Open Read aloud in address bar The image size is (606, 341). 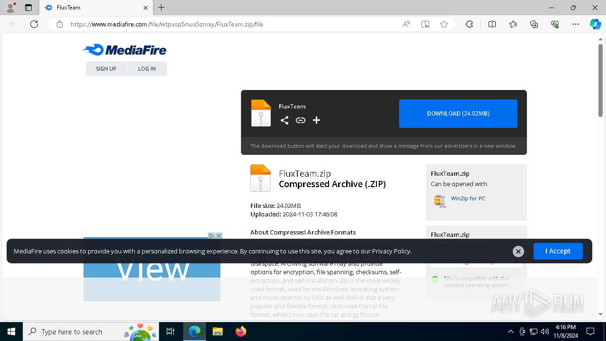click(406, 24)
